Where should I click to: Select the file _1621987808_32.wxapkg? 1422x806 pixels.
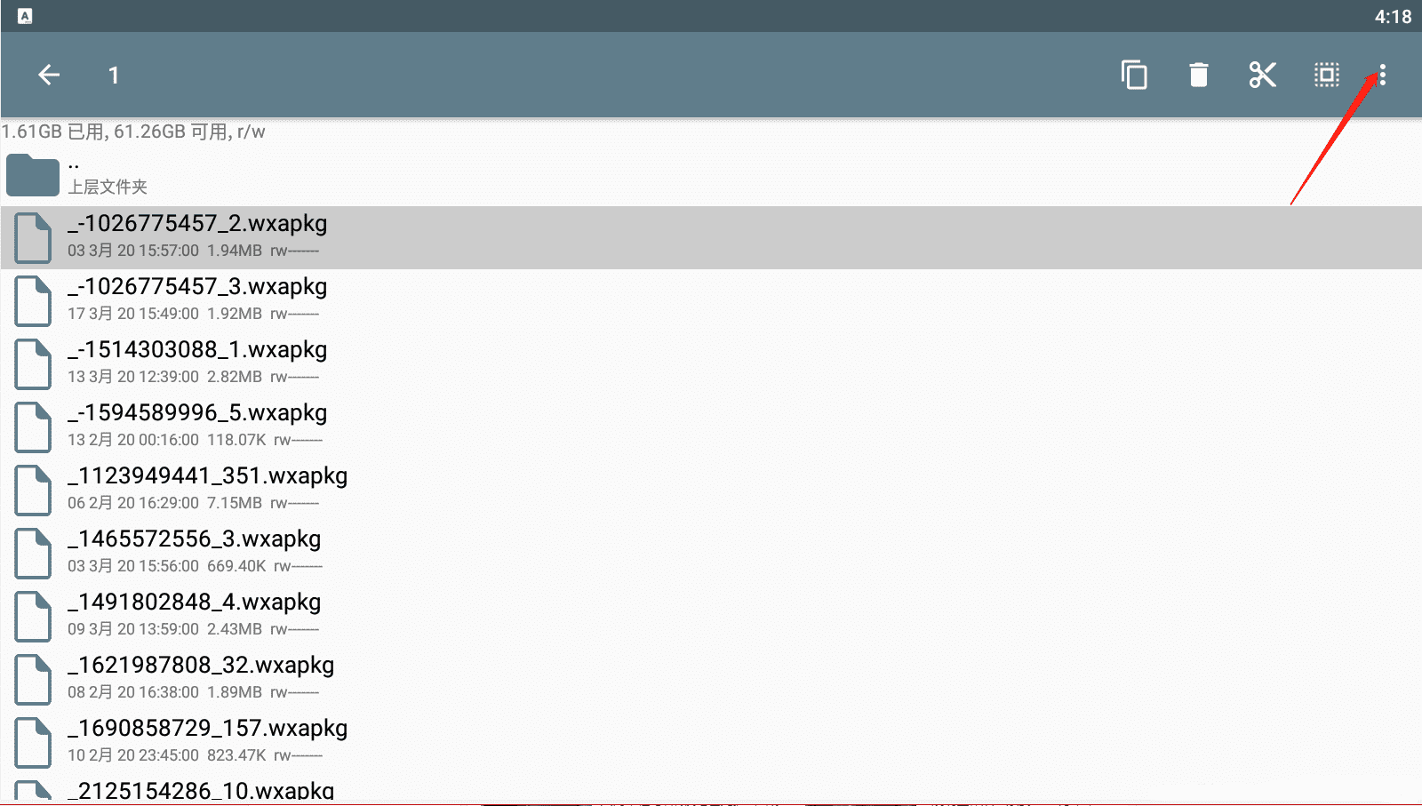[x=711, y=679]
